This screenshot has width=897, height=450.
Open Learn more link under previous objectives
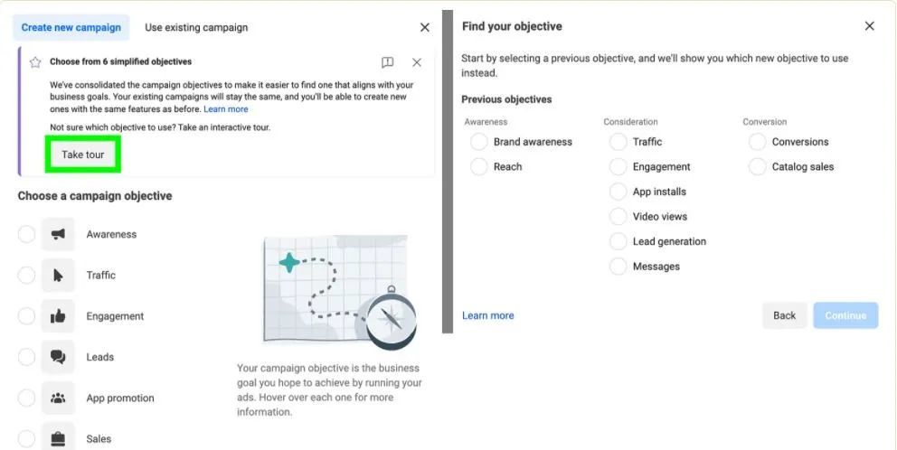[x=487, y=315]
